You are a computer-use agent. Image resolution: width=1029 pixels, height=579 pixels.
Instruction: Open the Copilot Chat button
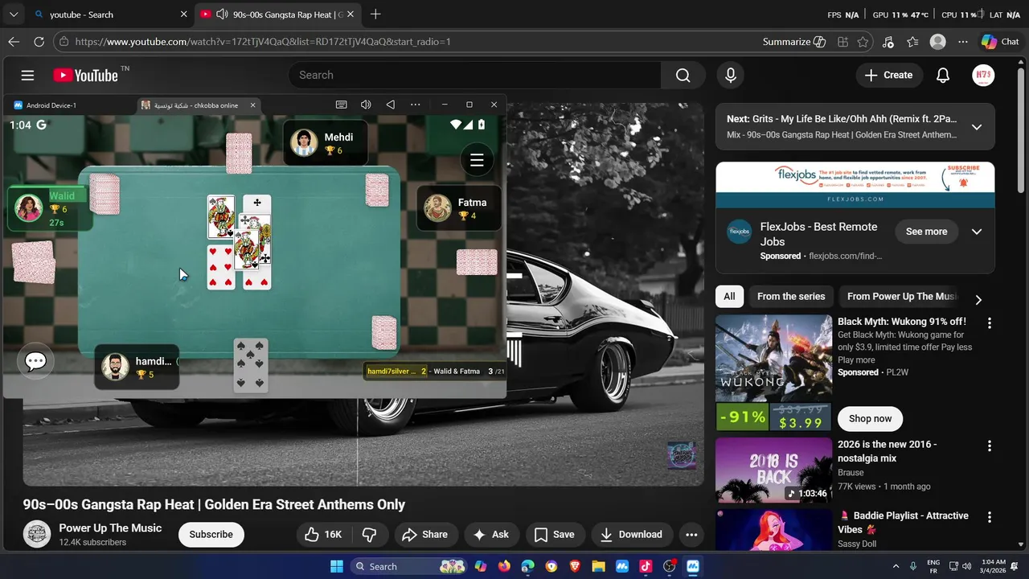(1000, 42)
